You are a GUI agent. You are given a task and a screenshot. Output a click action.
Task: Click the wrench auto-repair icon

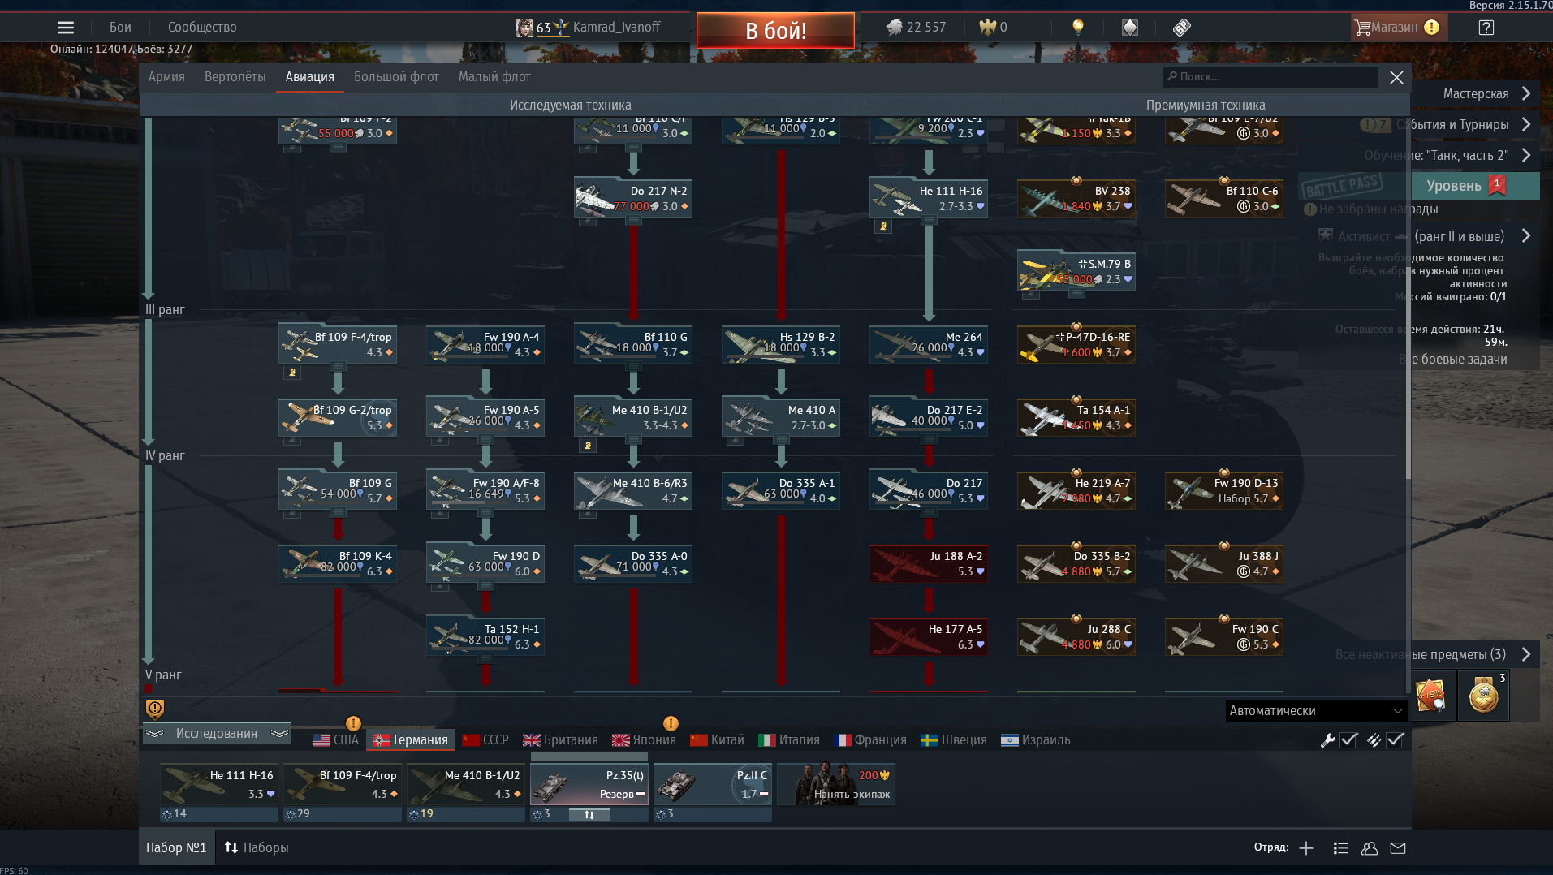click(1328, 739)
